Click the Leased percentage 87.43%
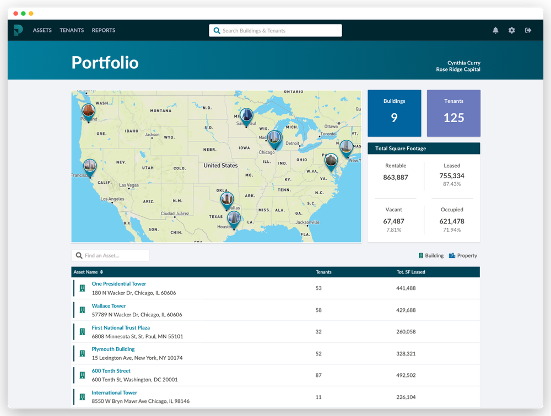 coord(452,184)
